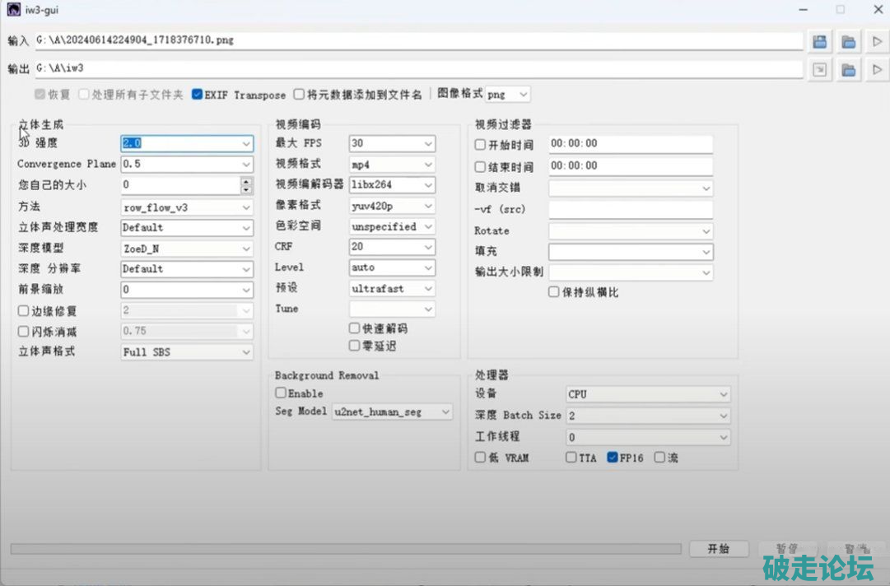Enable the TTA checkbox
The image size is (890, 586).
(x=571, y=458)
